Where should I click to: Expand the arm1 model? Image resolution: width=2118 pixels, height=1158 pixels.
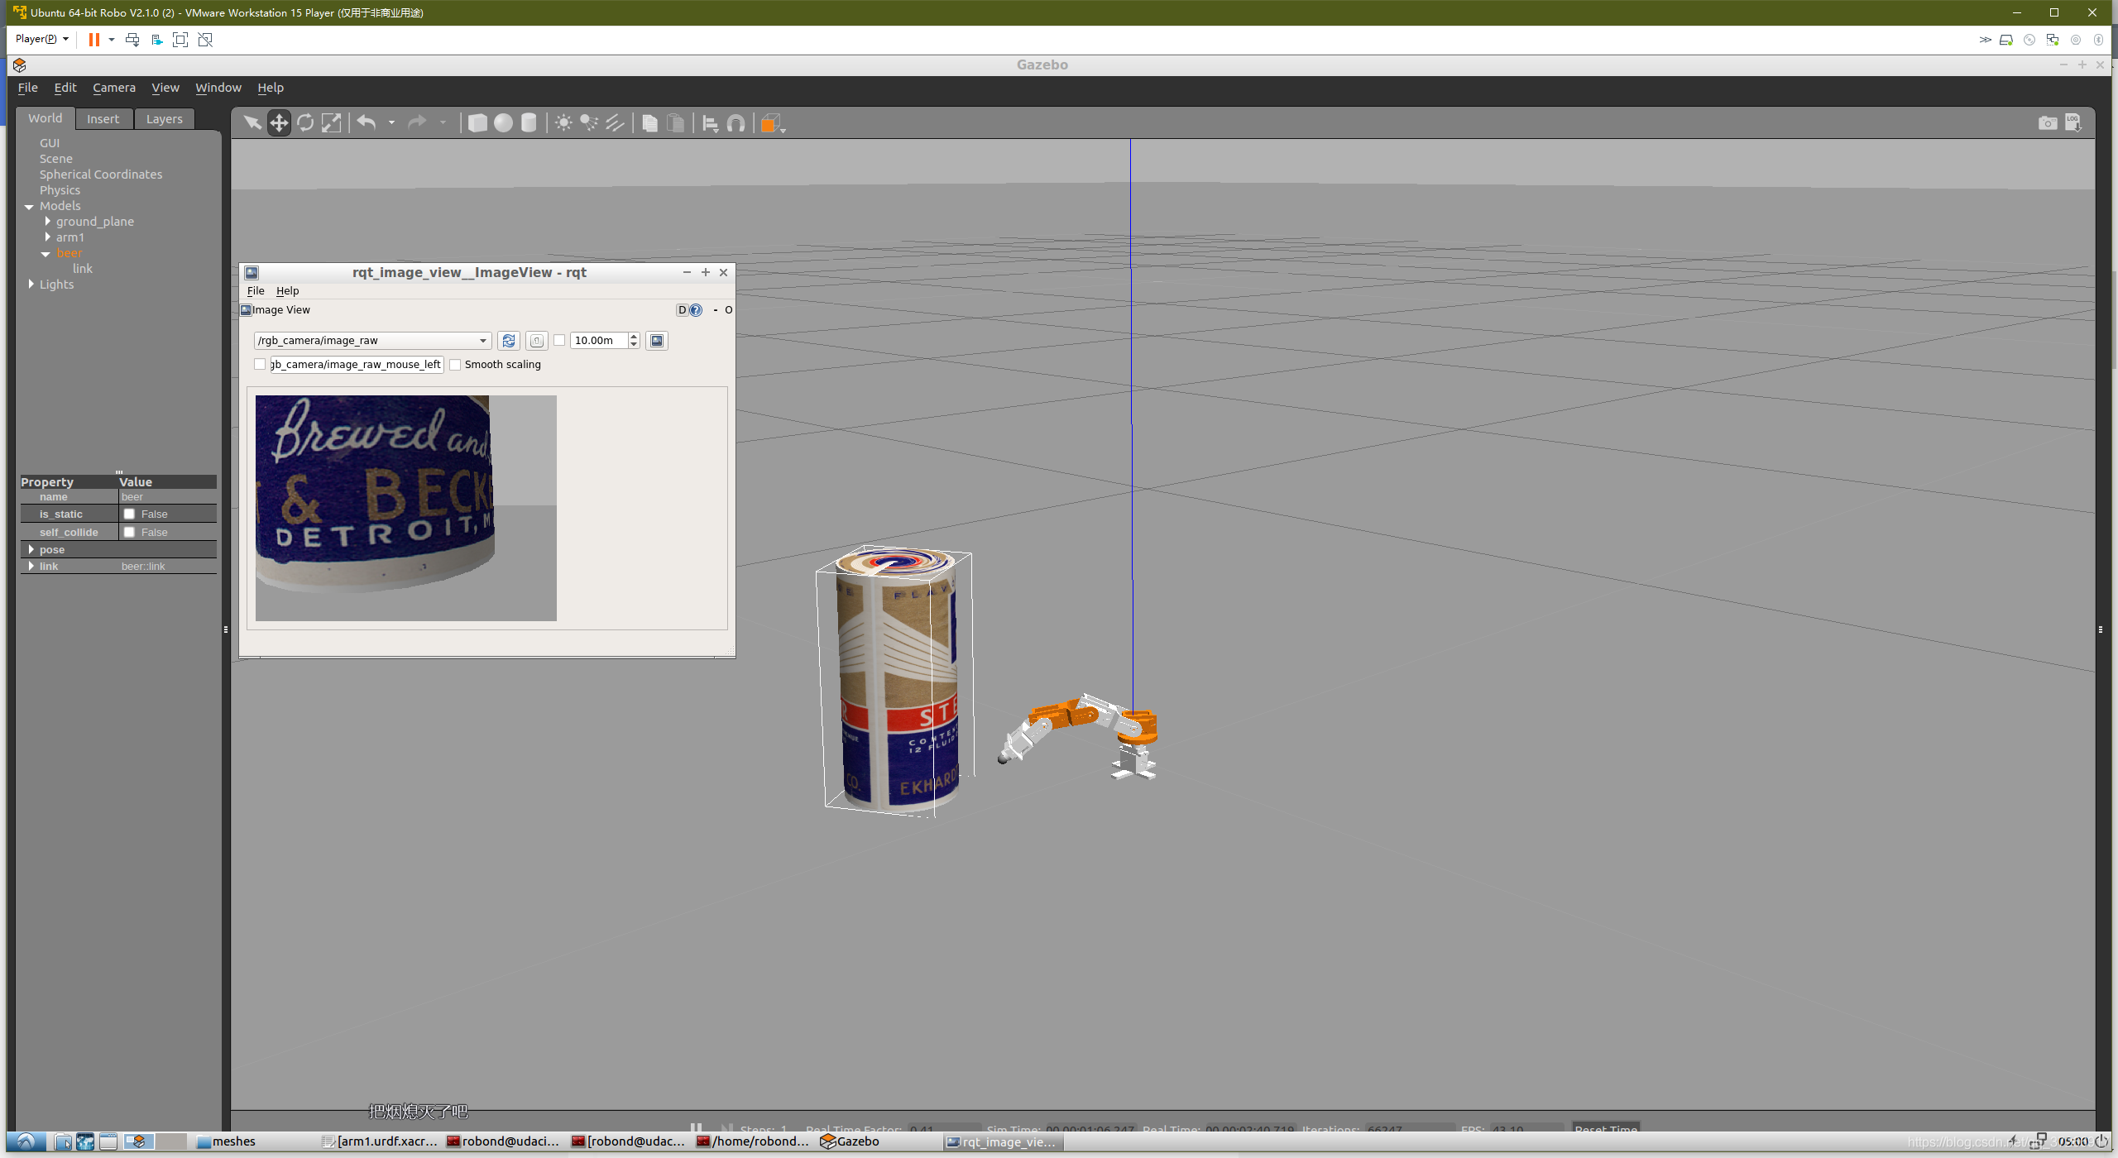(47, 237)
